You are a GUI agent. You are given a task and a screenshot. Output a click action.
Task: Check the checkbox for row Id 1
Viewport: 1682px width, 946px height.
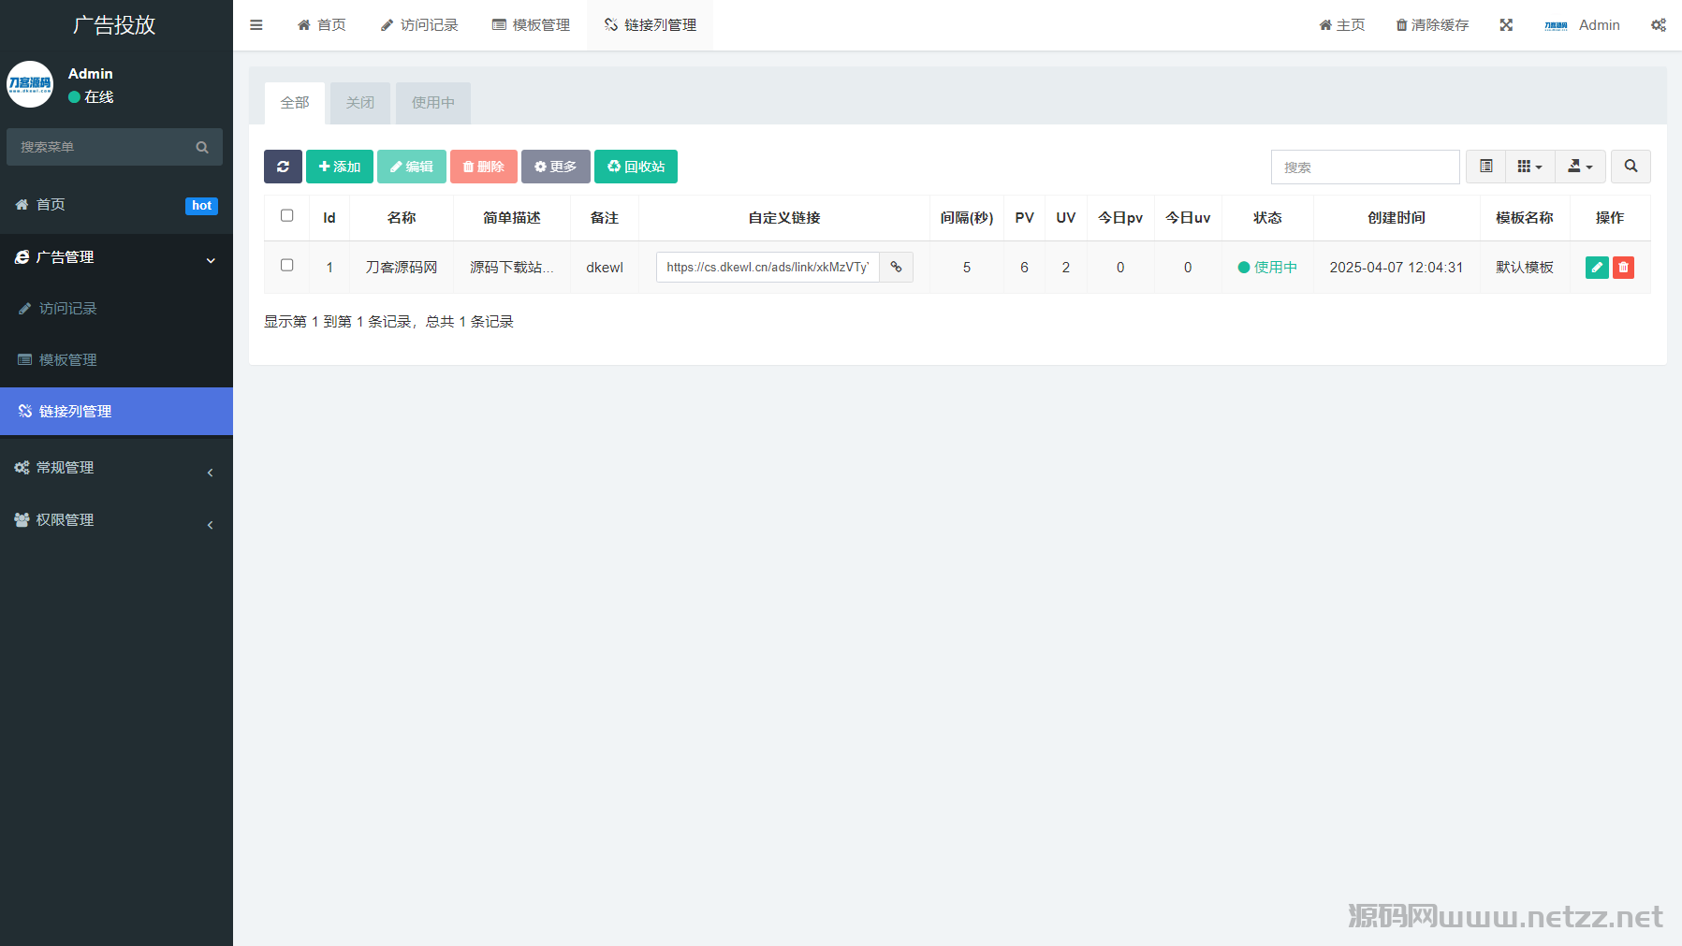tap(286, 266)
